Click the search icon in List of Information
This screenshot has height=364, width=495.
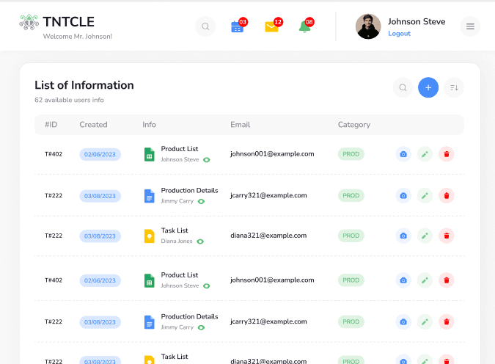403,88
